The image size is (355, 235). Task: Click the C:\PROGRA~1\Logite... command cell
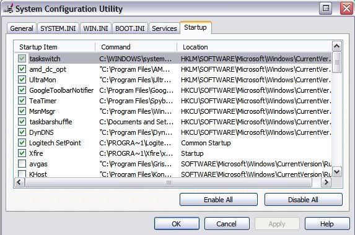[135, 143]
